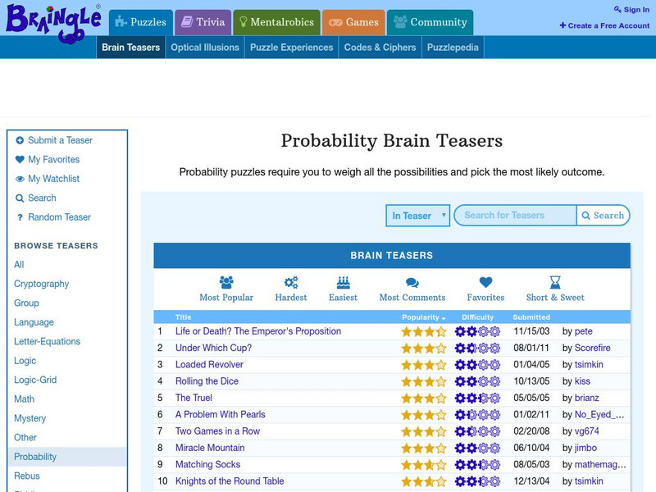
Task: Select Cryptography in the Browse Teasers list
Action: pyautogui.click(x=42, y=284)
